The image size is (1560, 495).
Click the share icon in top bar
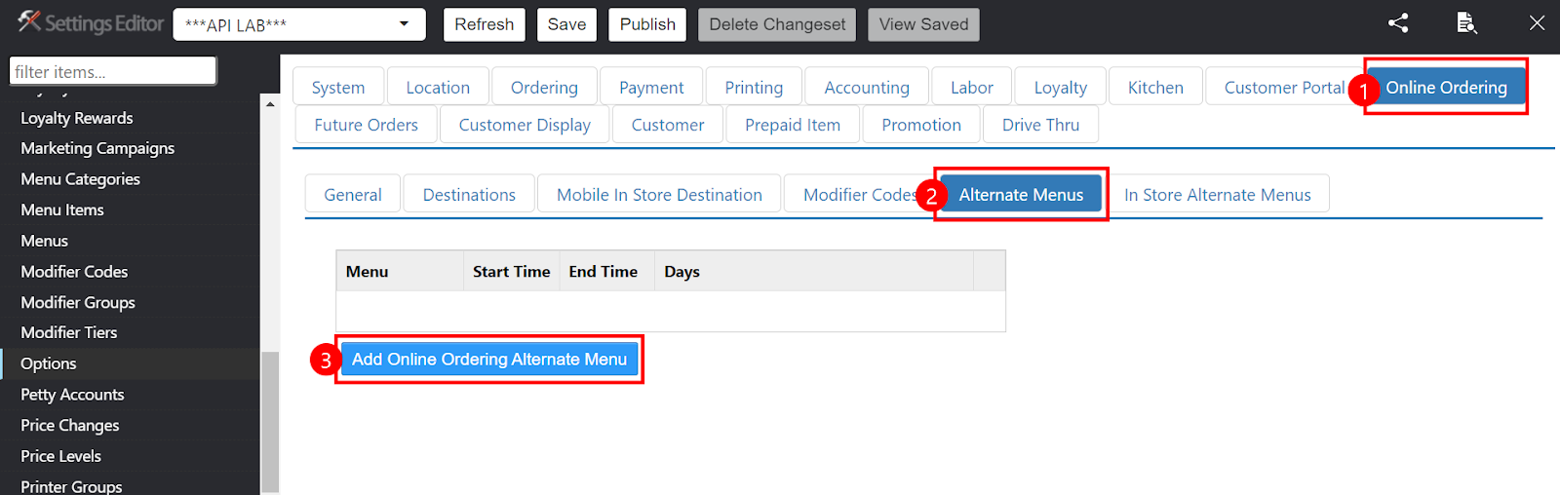coord(1398,23)
